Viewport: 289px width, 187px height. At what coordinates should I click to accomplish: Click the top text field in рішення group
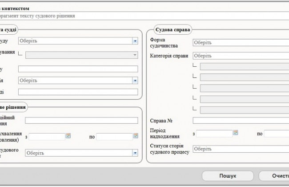point(81,120)
